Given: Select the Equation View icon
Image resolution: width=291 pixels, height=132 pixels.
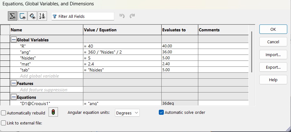Looking at the screenshot, I should coord(13,16).
